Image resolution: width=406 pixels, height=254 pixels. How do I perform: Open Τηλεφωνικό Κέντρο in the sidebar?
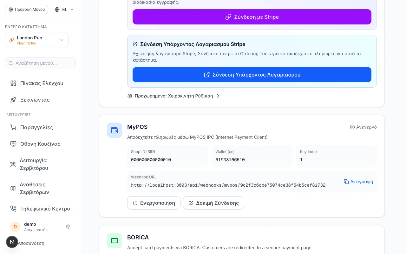40,209
